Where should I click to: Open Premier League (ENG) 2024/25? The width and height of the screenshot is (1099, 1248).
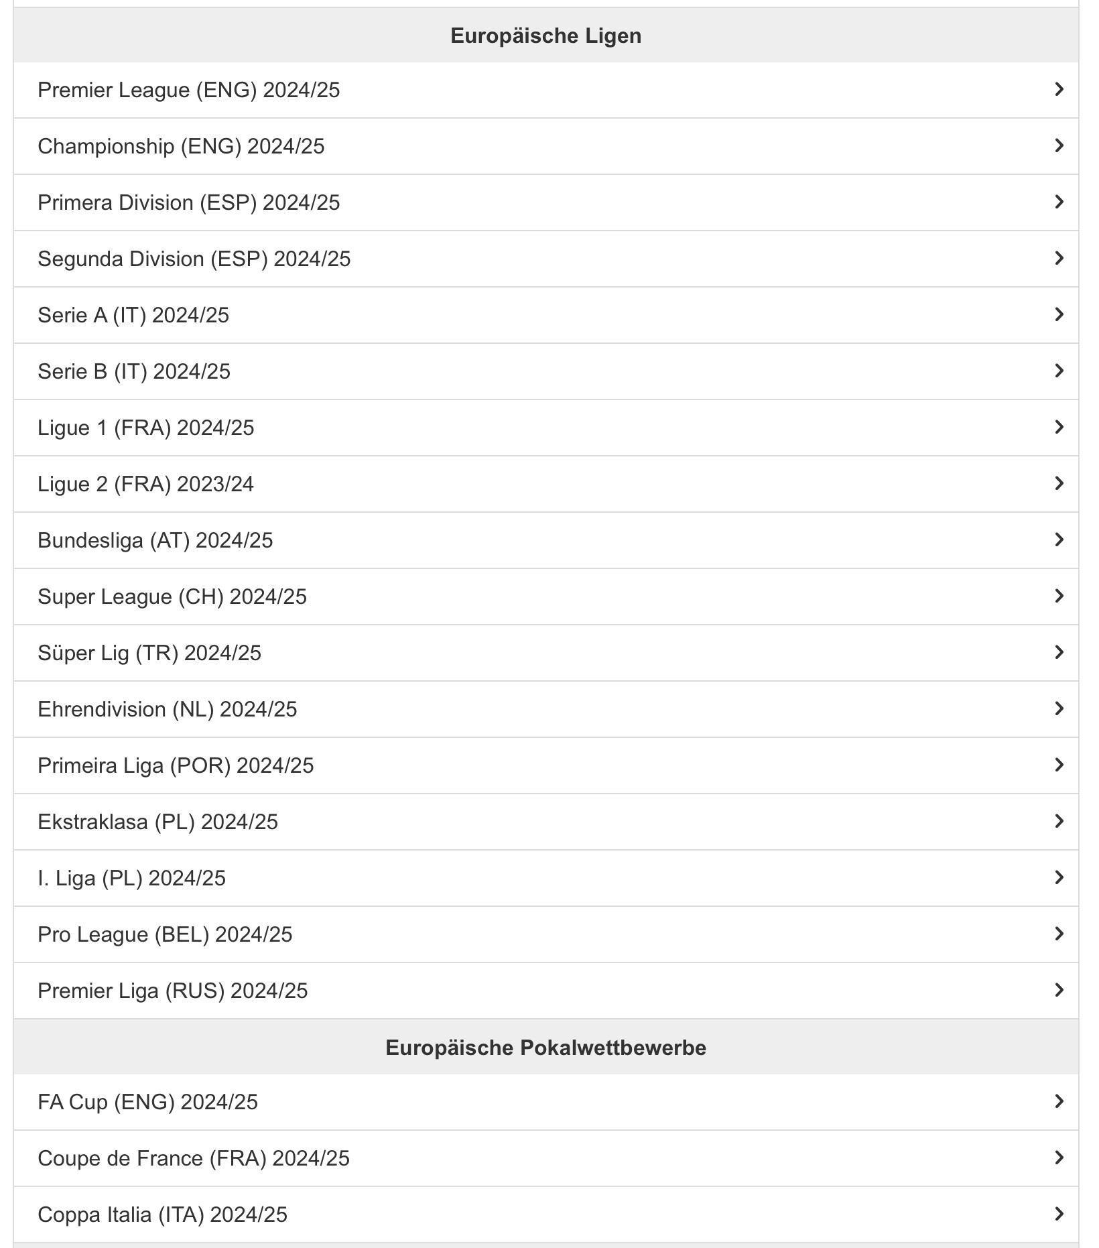(188, 90)
